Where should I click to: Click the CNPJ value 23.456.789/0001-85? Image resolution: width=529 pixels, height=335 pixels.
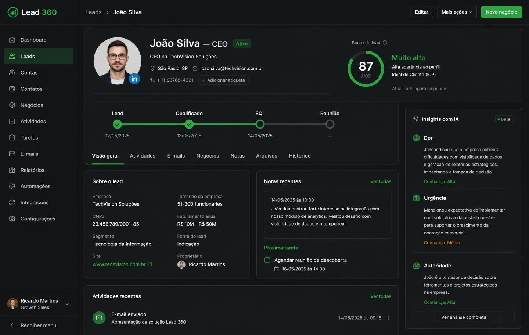click(x=116, y=224)
